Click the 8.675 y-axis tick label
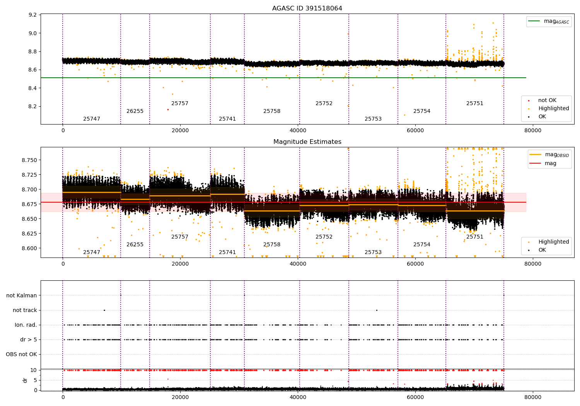Image resolution: width=580 pixels, height=406 pixels. pos(30,204)
